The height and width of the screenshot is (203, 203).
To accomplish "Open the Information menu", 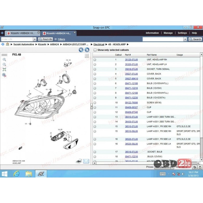I will (x=152, y=33).
